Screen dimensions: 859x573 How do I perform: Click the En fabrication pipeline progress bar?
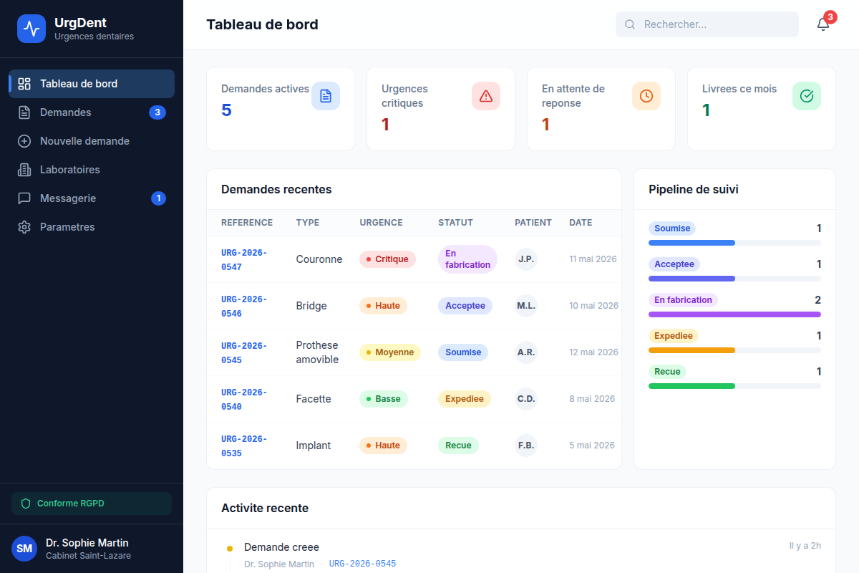click(x=734, y=314)
